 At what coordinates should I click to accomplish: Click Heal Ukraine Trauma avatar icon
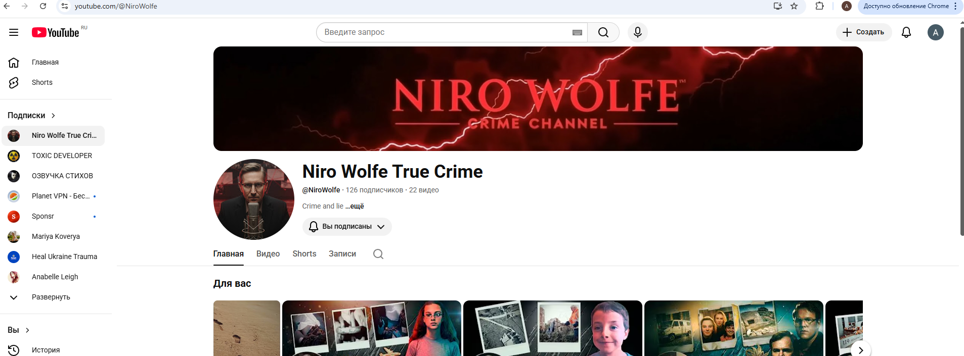coord(14,257)
